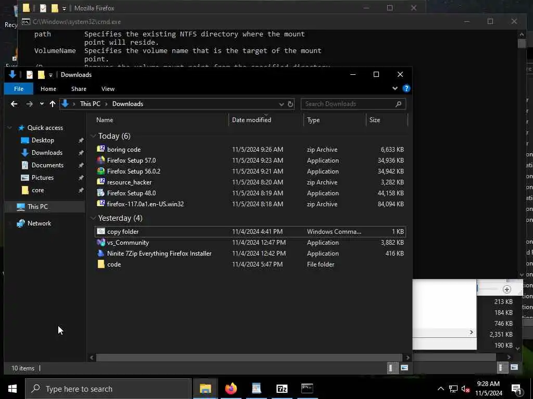Show hidden system tray icons
The height and width of the screenshot is (399, 533).
pos(440,389)
